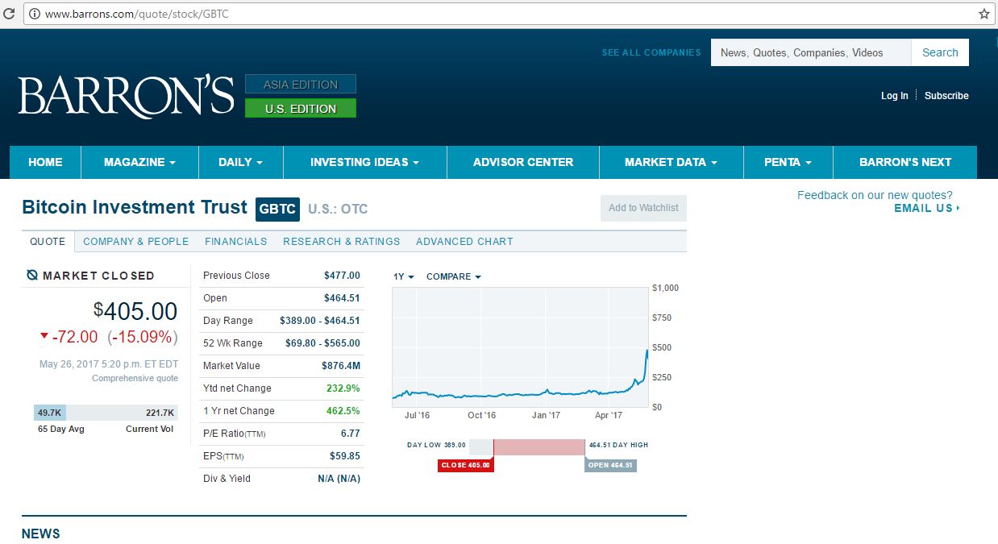The height and width of the screenshot is (544, 998).
Task: Click the May 26, 2017 timestamp
Action: coord(109,364)
